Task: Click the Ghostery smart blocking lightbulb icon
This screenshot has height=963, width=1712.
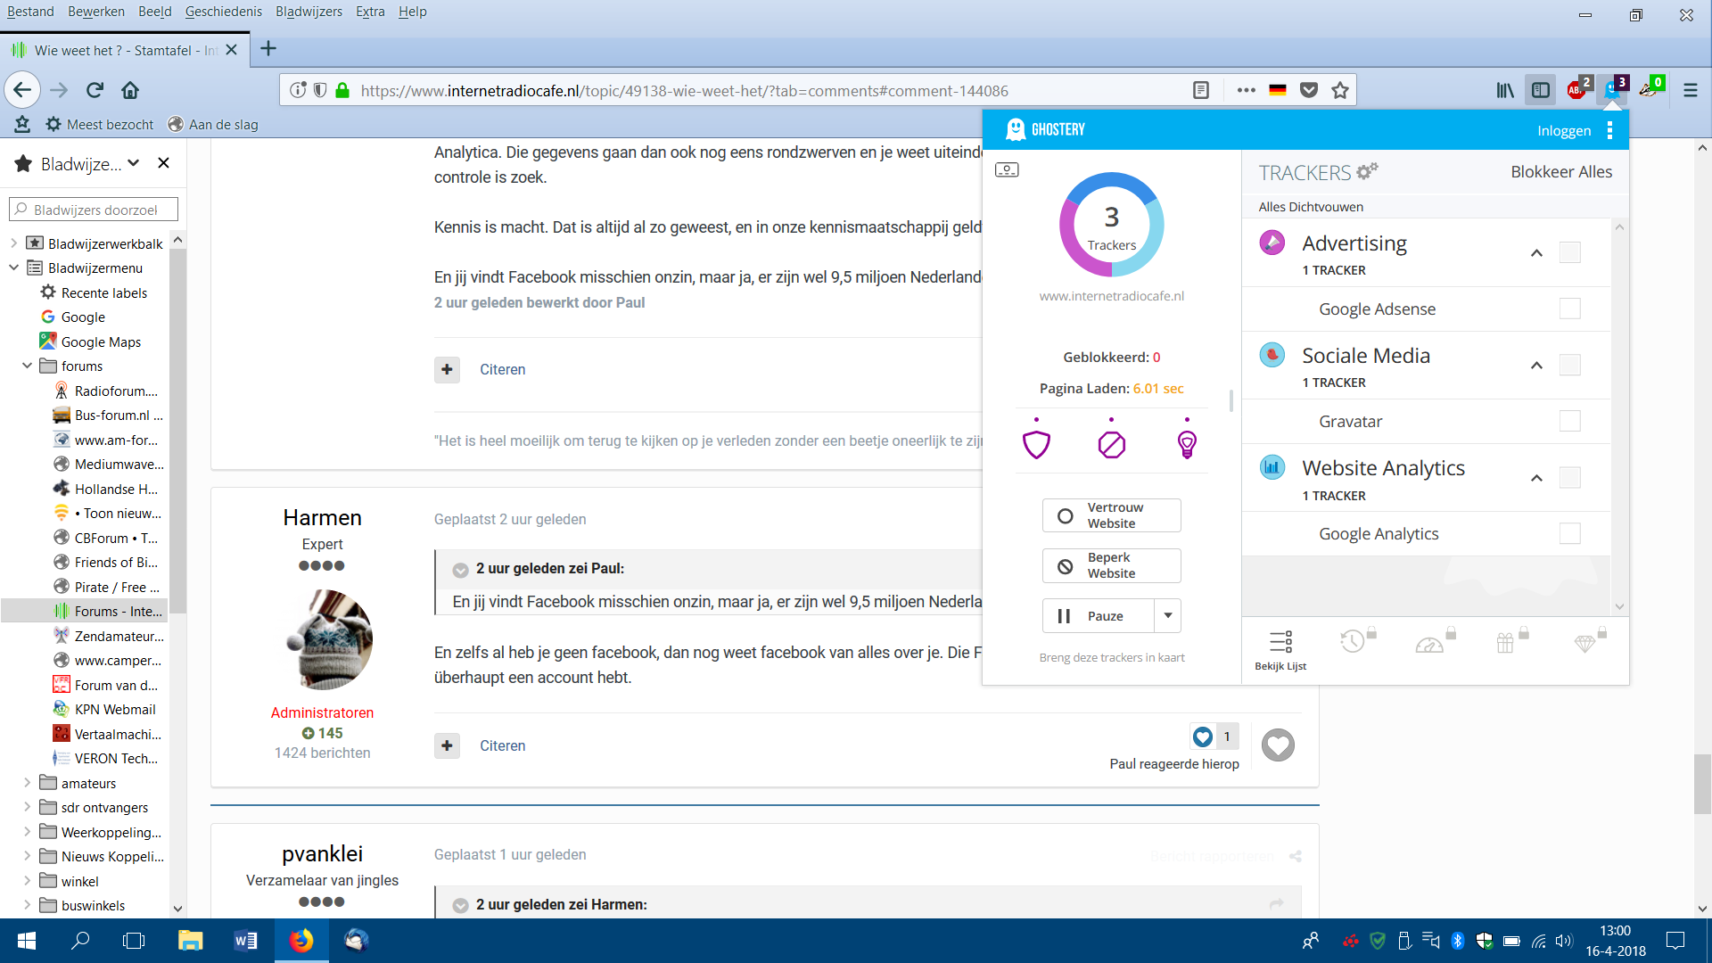Action: pyautogui.click(x=1187, y=443)
